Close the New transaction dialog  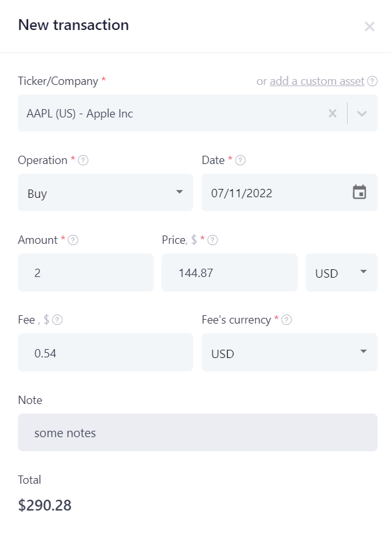click(x=369, y=26)
